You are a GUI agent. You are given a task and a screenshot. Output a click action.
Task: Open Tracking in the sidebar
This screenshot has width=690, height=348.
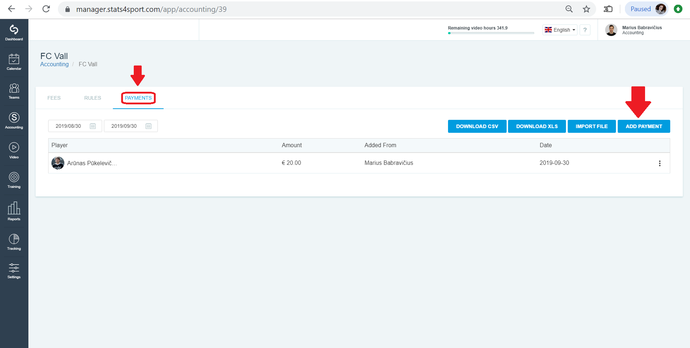tap(14, 242)
